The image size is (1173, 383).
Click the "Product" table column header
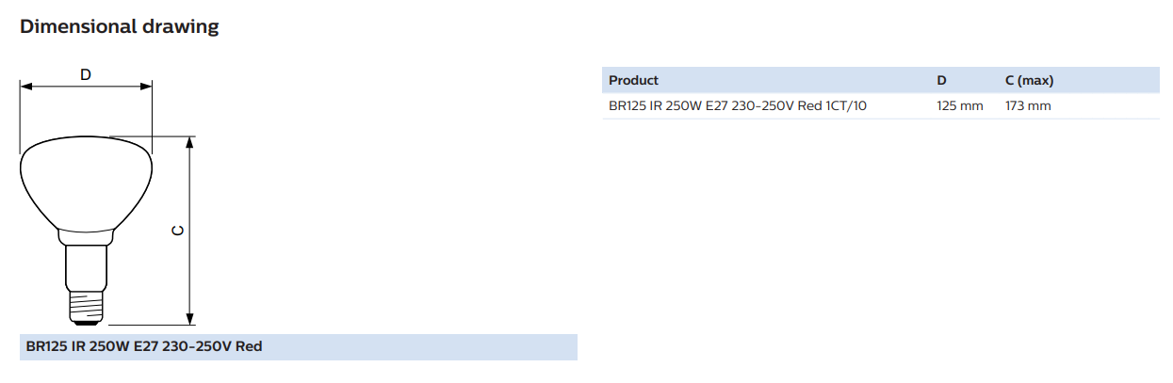[x=633, y=80]
